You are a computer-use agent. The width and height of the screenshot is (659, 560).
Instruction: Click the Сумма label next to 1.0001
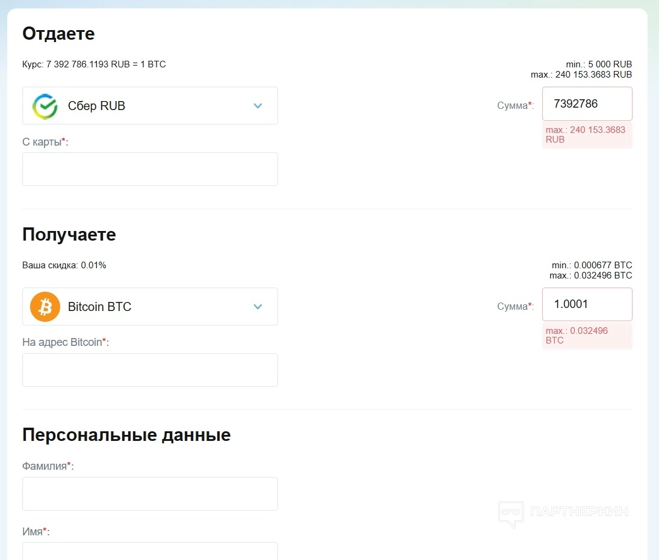click(x=515, y=306)
